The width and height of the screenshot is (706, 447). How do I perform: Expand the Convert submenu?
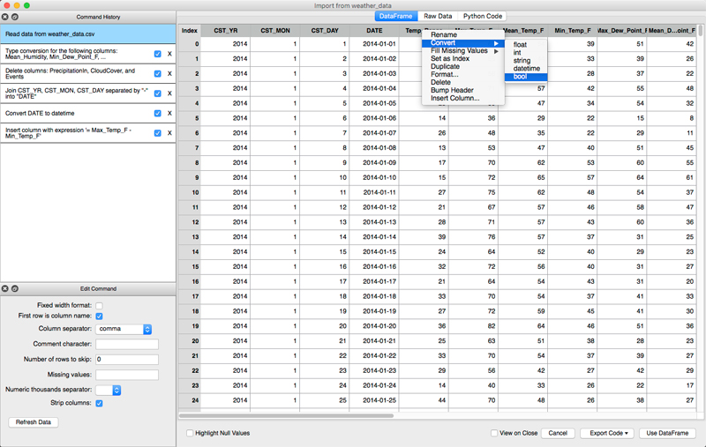[x=462, y=42]
